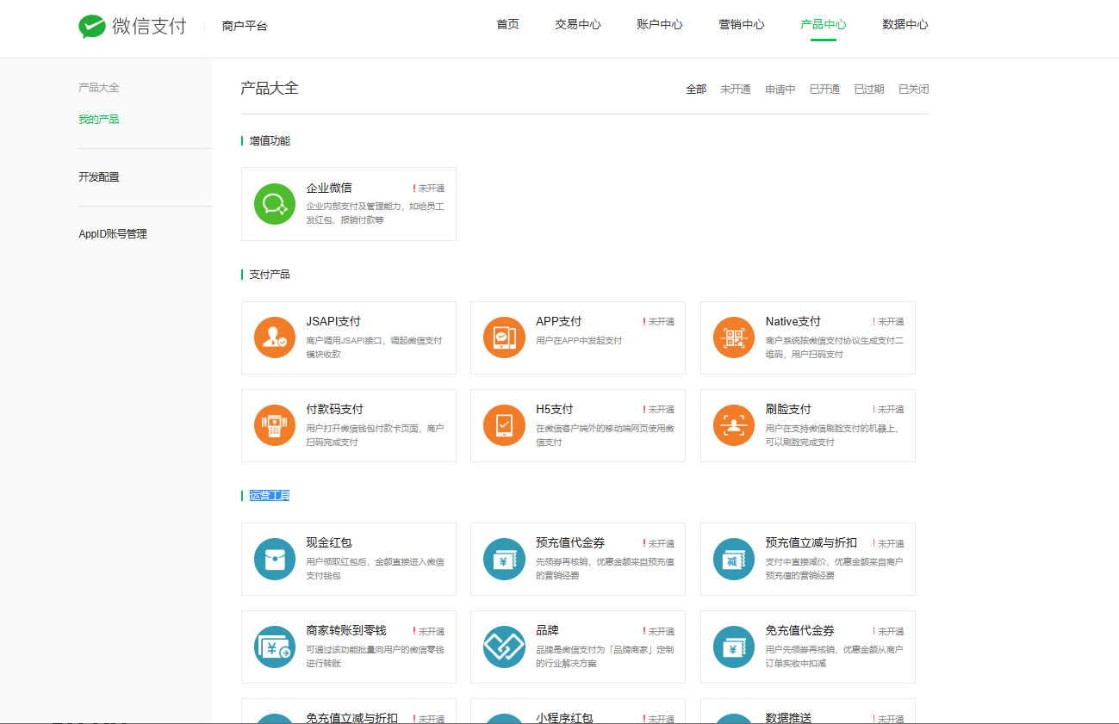The image size is (1119, 724).
Task: Filter products by 已关闭
Action: pyautogui.click(x=913, y=89)
